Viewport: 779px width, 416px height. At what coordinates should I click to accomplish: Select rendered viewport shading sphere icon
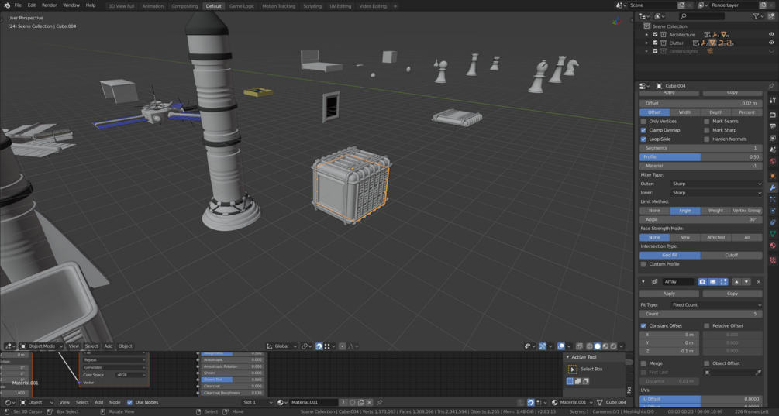(613, 346)
